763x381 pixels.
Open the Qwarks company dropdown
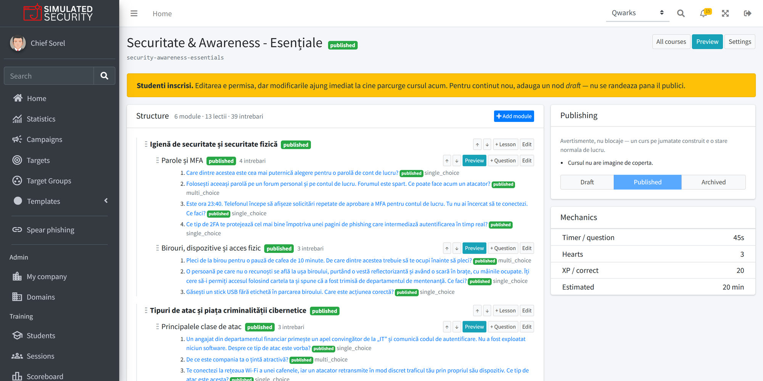click(637, 13)
